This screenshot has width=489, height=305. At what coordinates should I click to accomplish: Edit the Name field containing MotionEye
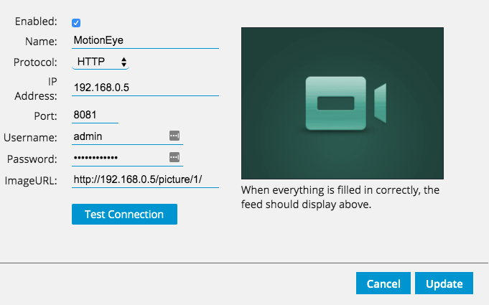pos(145,40)
